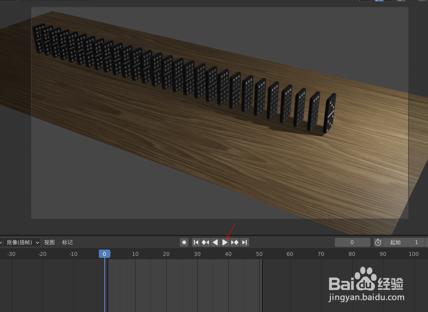Jump to the end of the frame range
This screenshot has width=428, height=312.
point(244,242)
